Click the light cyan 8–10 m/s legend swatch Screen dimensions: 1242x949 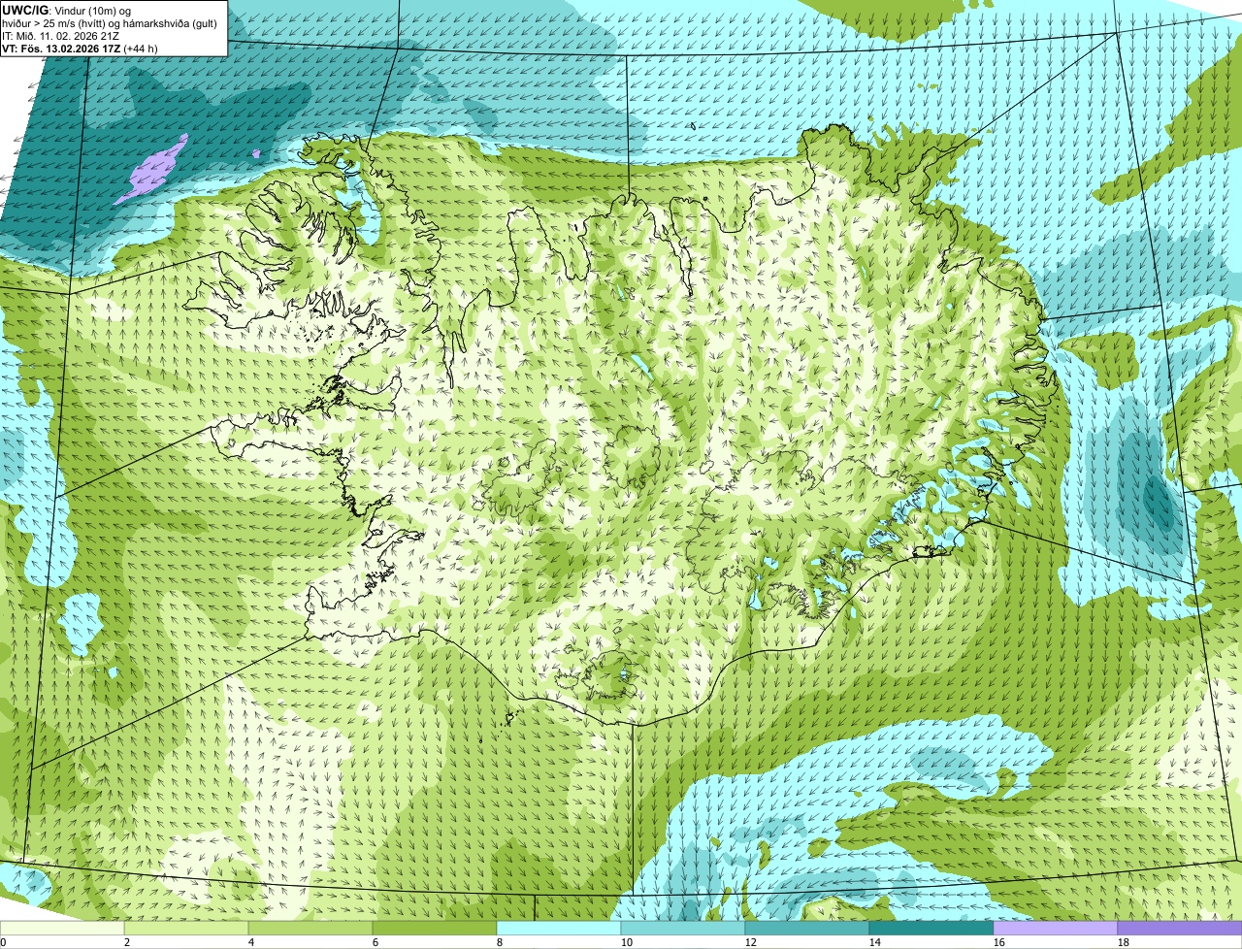pos(559,929)
